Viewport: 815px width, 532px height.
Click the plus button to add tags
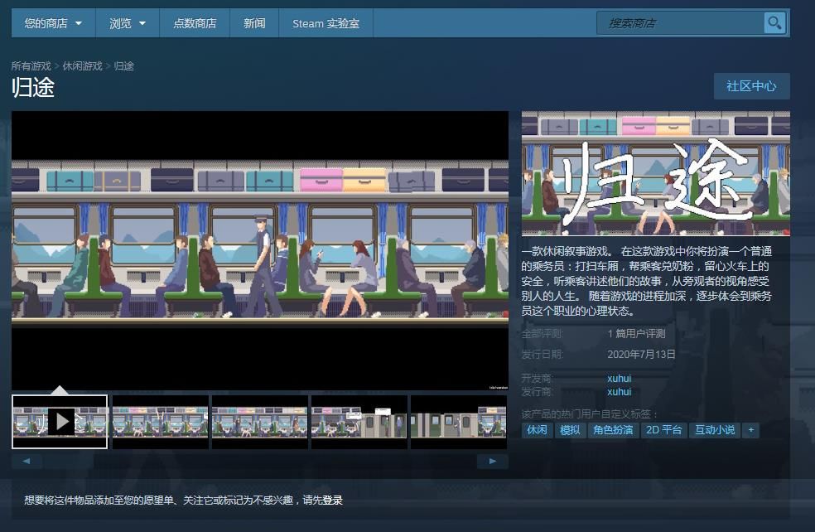pyautogui.click(x=750, y=430)
